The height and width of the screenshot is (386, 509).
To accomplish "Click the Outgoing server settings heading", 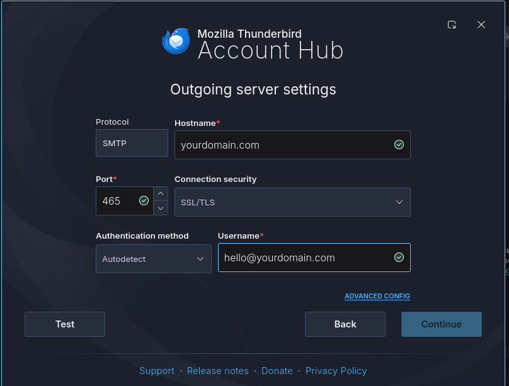I will pos(253,89).
